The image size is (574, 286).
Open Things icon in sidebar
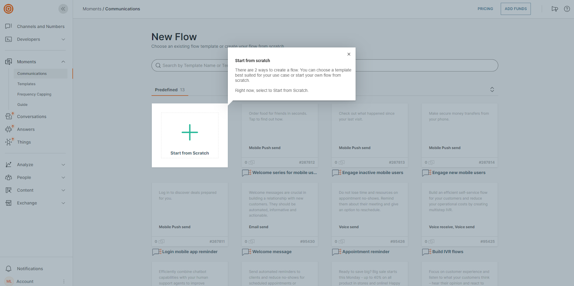point(9,142)
